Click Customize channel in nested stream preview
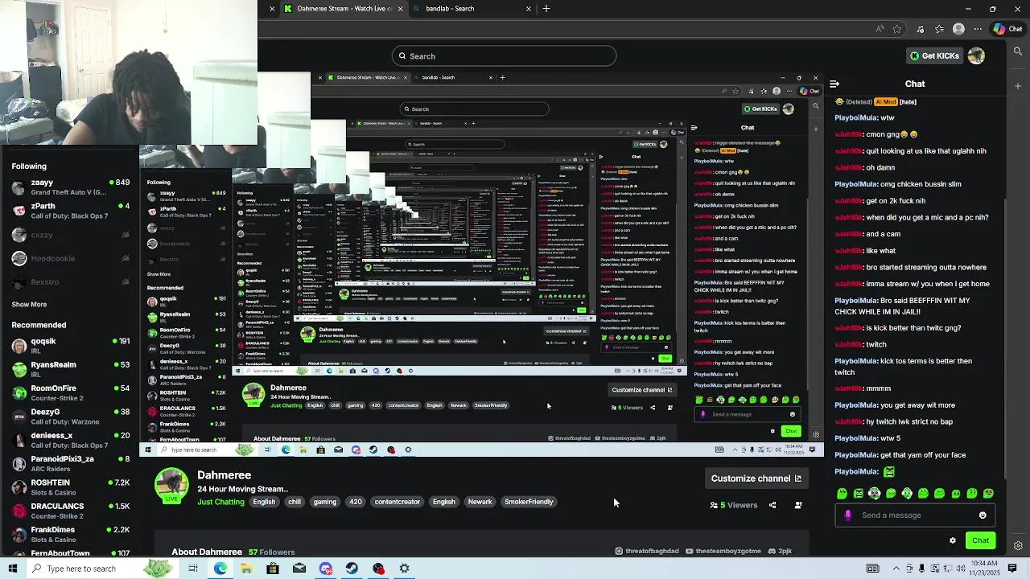This screenshot has height=579, width=1030. 641,390
